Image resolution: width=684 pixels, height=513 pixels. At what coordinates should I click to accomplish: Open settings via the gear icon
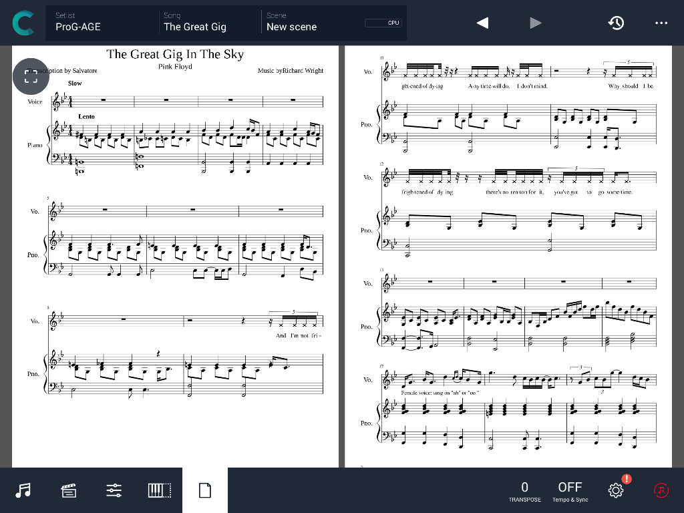pos(616,490)
